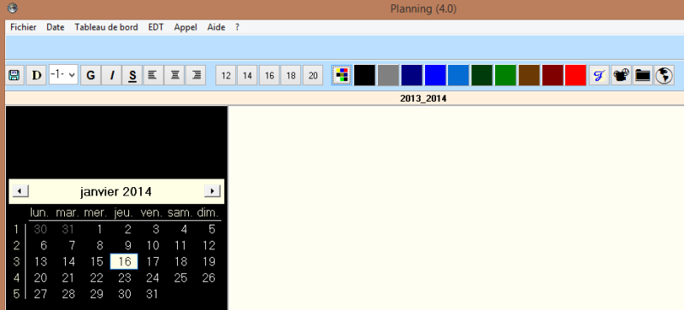Open the Appel menu
The width and height of the screenshot is (684, 310).
[x=186, y=27]
